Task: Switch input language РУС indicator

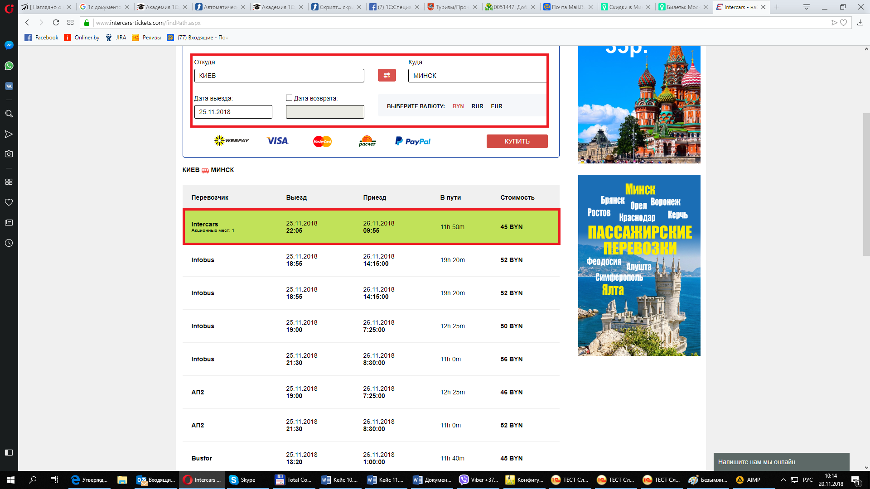Action: pyautogui.click(x=807, y=480)
